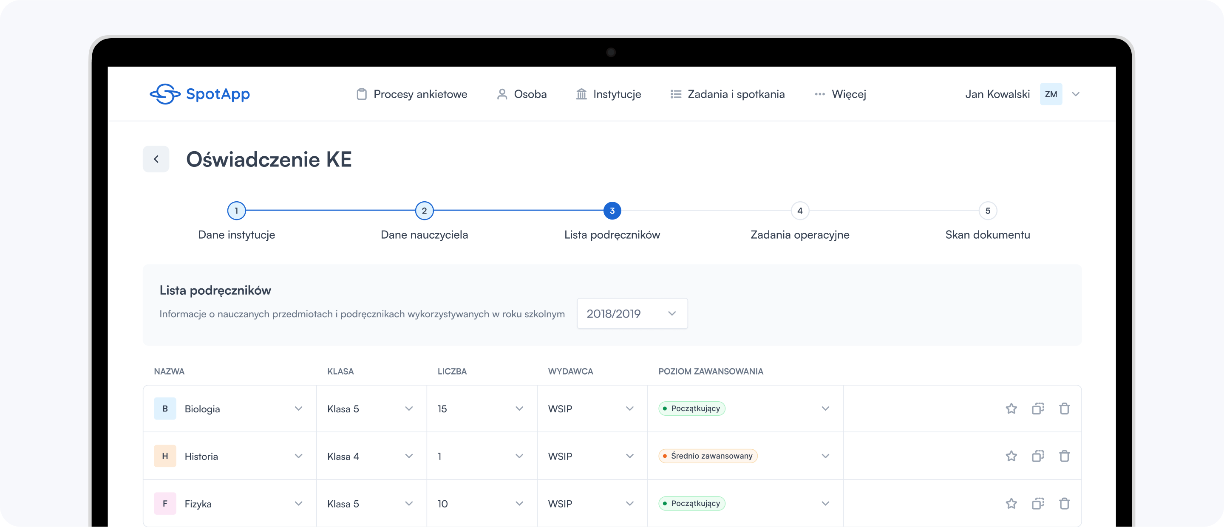Image resolution: width=1224 pixels, height=527 pixels.
Task: Go to Instytucje section
Action: (x=608, y=94)
